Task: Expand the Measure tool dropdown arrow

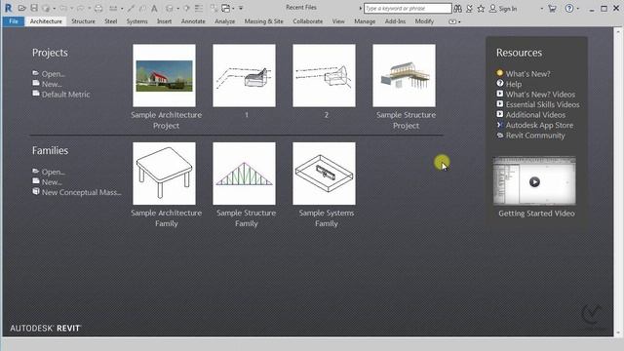Action: (x=122, y=9)
